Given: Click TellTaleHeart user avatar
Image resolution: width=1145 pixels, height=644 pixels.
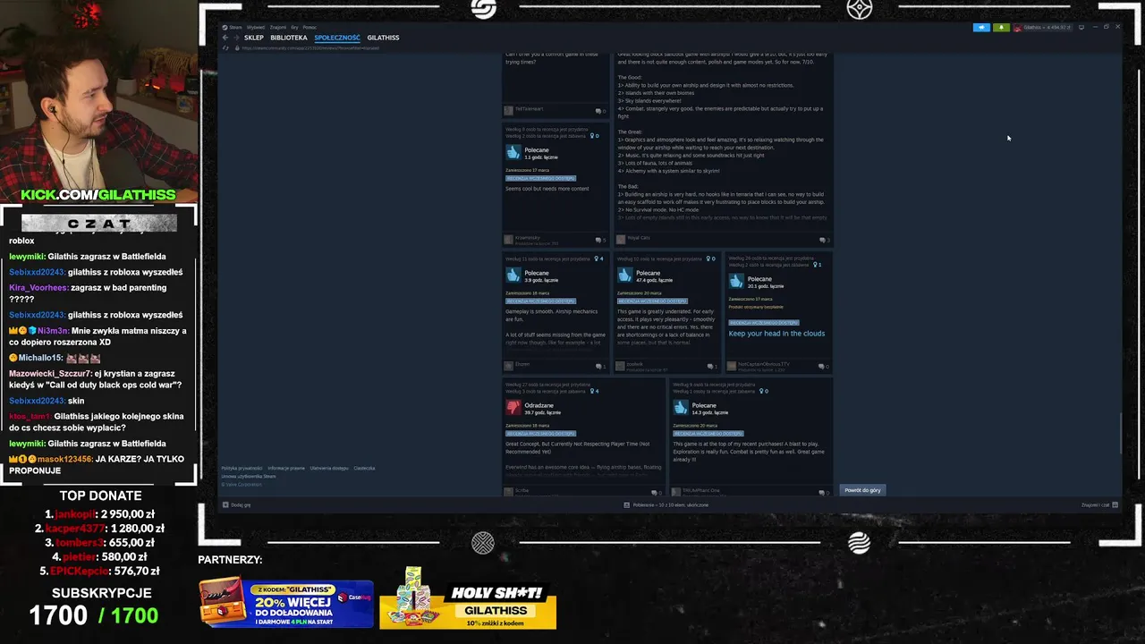Looking at the screenshot, I should (x=508, y=110).
